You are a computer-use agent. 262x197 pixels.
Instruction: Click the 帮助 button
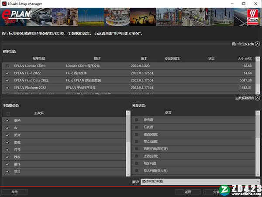point(14,192)
